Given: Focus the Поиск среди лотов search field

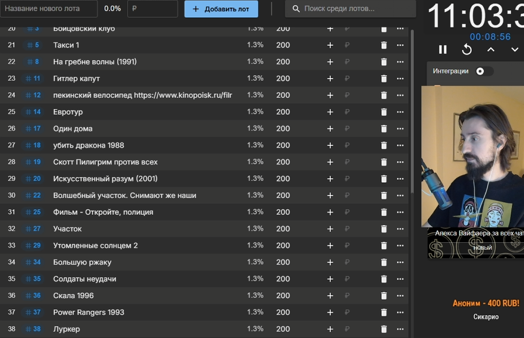Looking at the screenshot, I should (x=350, y=9).
